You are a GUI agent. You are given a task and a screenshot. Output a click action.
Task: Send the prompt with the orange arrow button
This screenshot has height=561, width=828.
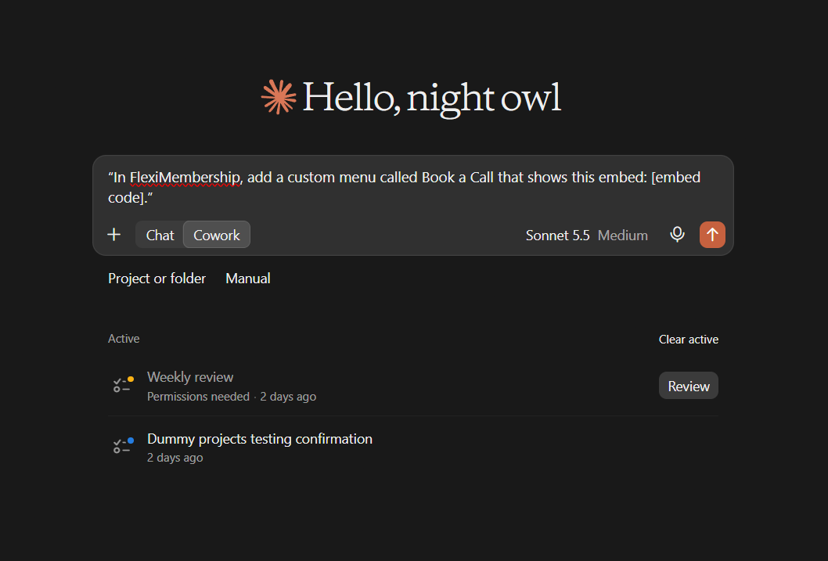[x=712, y=235]
